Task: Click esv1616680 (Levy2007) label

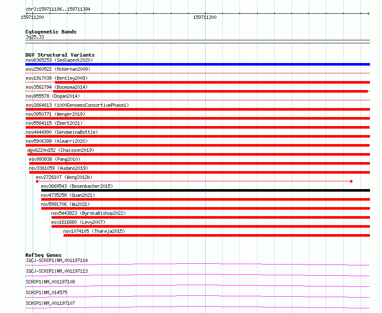Action: [x=78, y=222]
